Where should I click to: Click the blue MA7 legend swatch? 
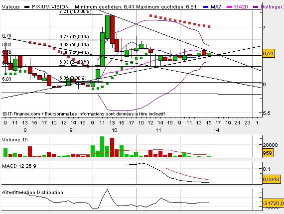pyautogui.click(x=206, y=7)
